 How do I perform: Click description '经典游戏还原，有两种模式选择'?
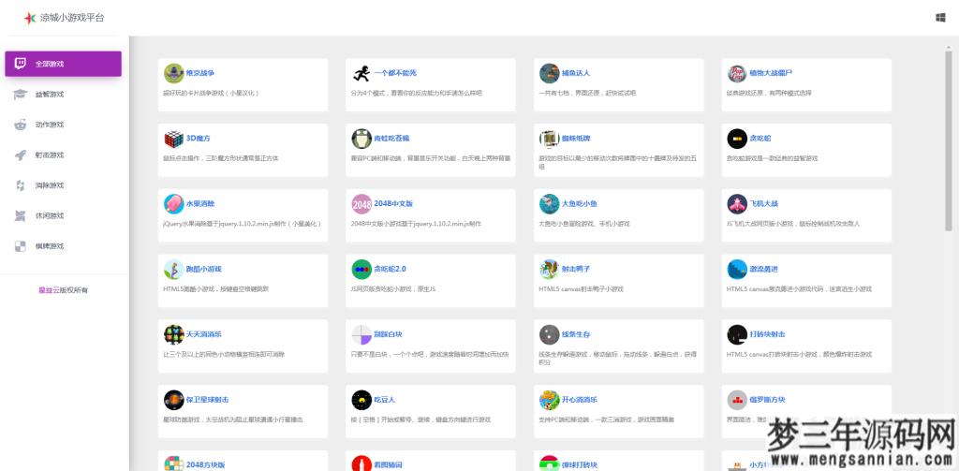(x=769, y=93)
